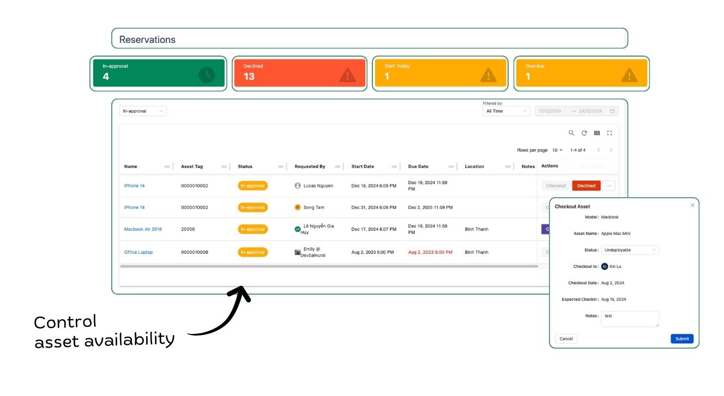Click asset tag 0000010006
Screen dimensions: 724x396
click(x=195, y=252)
